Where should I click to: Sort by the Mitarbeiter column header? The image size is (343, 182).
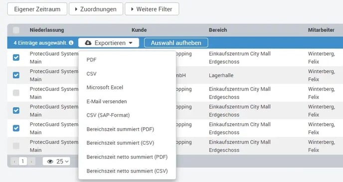pos(321,30)
